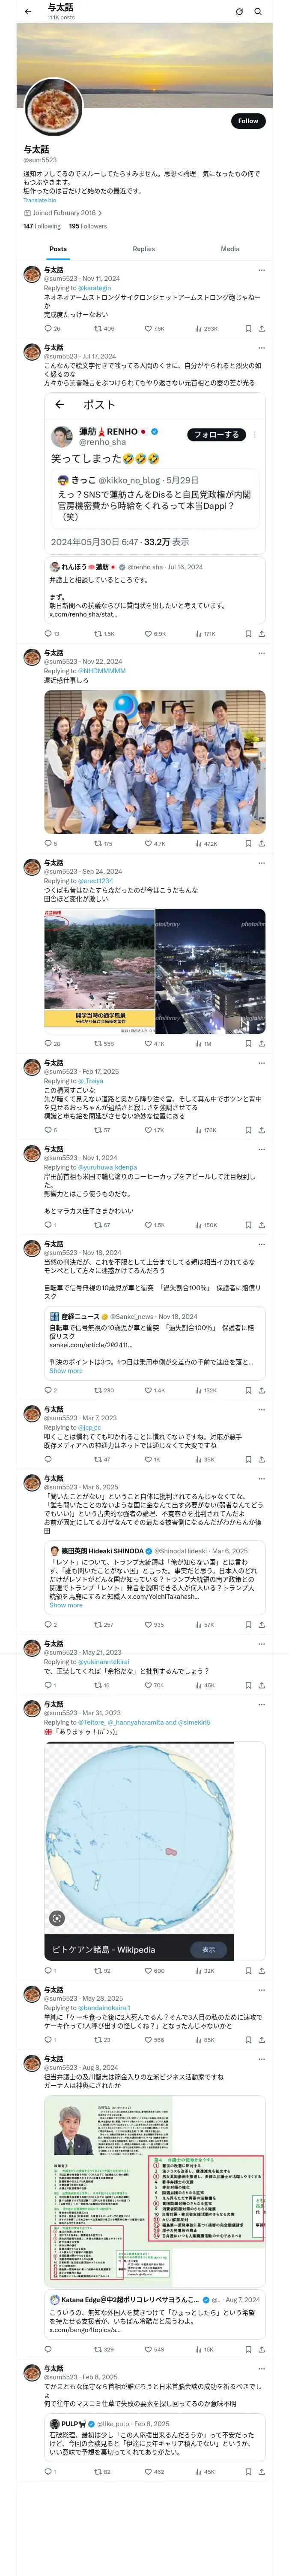Like the Nov 22, 2024 group photo post

pyautogui.click(x=149, y=843)
